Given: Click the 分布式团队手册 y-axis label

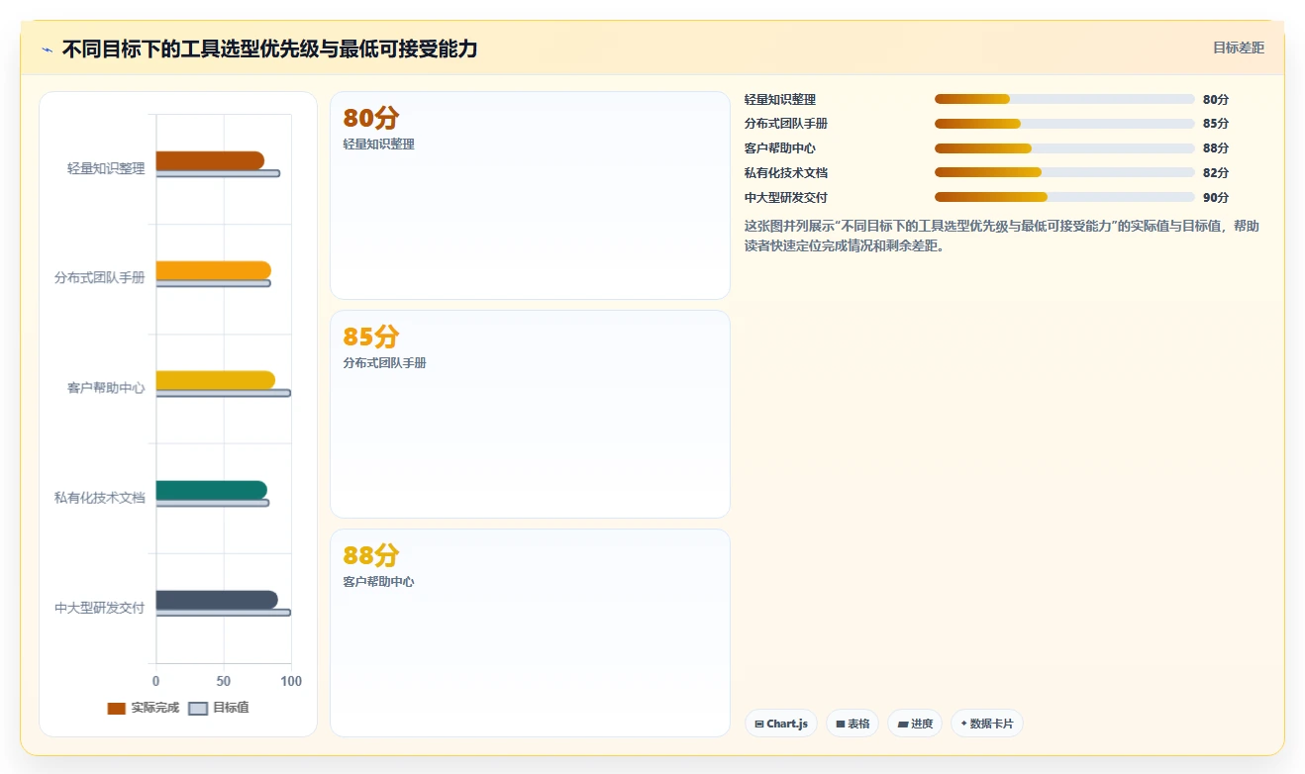Looking at the screenshot, I should (100, 278).
